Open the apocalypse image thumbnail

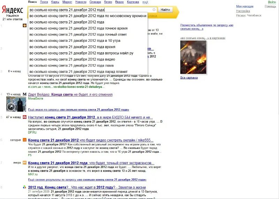coord(194,57)
